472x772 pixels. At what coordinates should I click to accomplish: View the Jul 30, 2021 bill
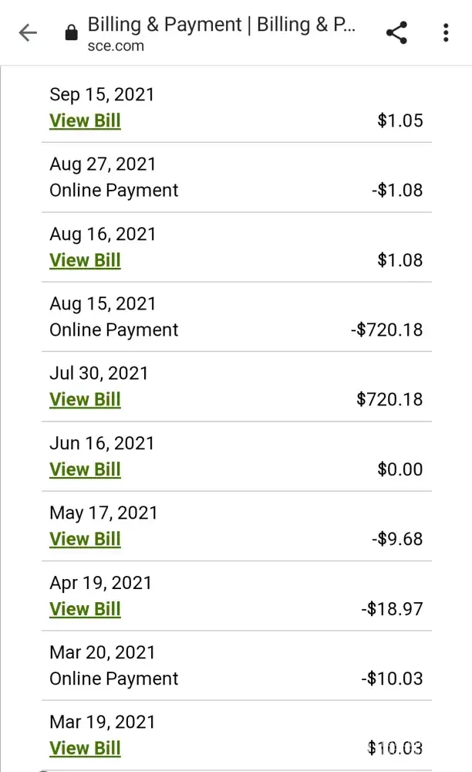tap(85, 400)
